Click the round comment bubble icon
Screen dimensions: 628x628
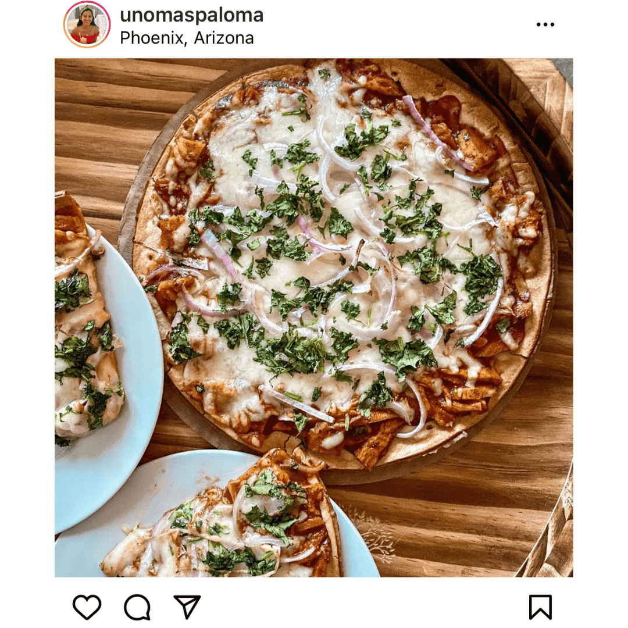pyautogui.click(x=137, y=607)
